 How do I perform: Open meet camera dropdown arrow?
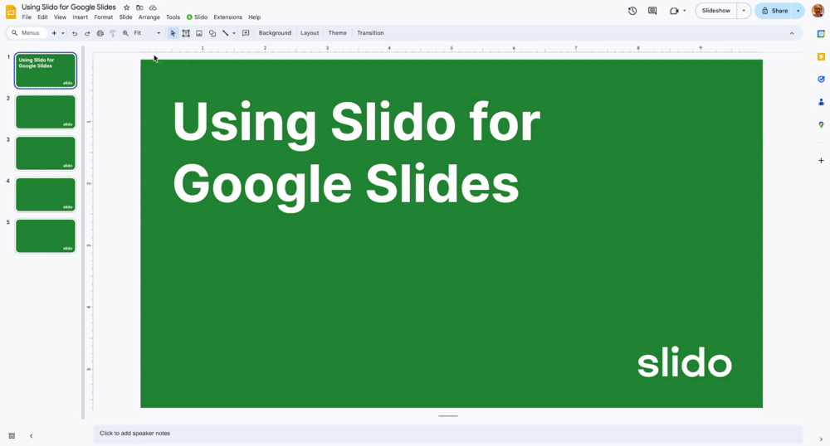pyautogui.click(x=685, y=11)
